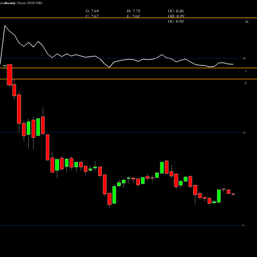Click the '5' axis label below orange line
257x257 pixels.
coord(246,83)
